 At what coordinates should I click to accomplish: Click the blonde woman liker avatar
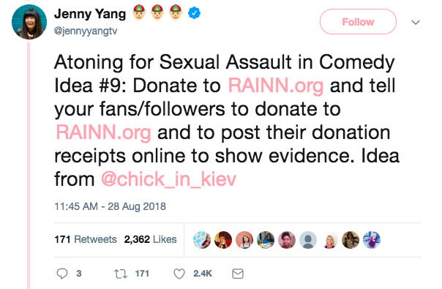tap(329, 240)
